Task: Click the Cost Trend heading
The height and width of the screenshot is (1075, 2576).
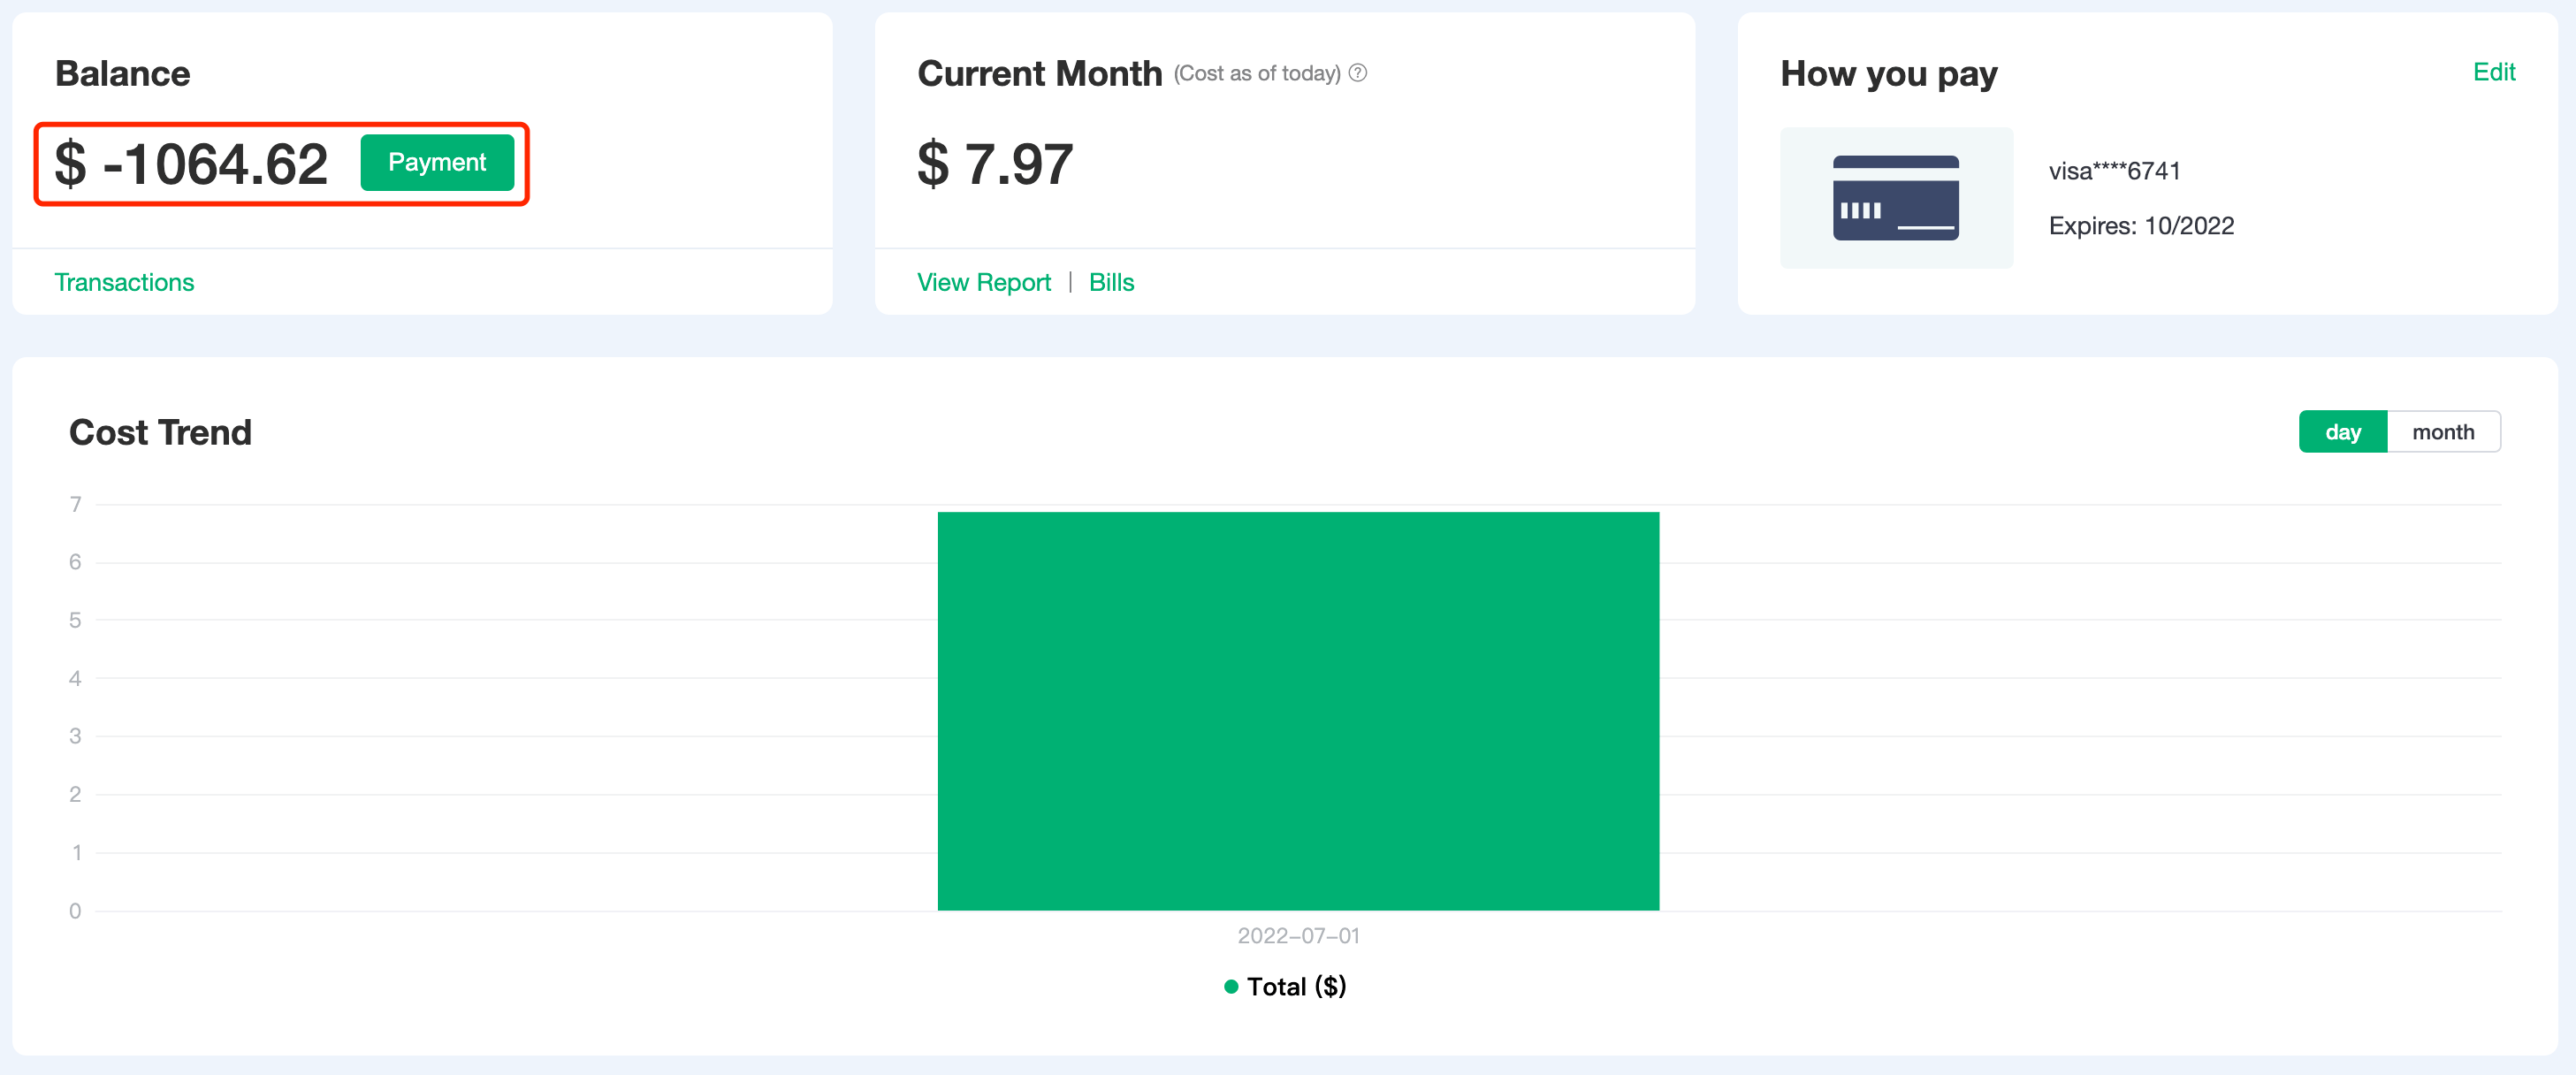Action: pyautogui.click(x=160, y=433)
